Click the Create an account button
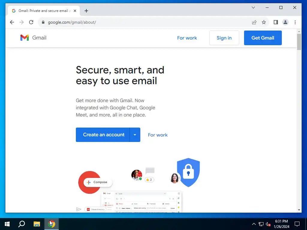Screen dimensions: 307x230 103,135
